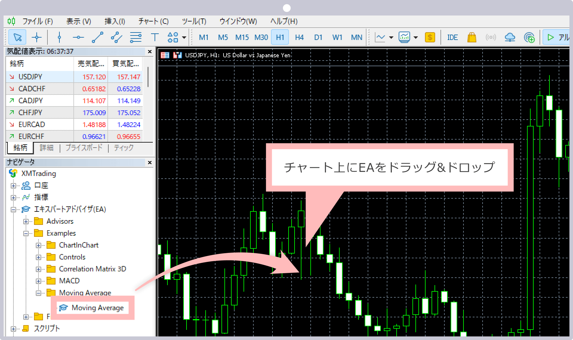The height and width of the screenshot is (340, 573).
Task: Open the indicators dropdown arrow
Action: tap(416, 38)
